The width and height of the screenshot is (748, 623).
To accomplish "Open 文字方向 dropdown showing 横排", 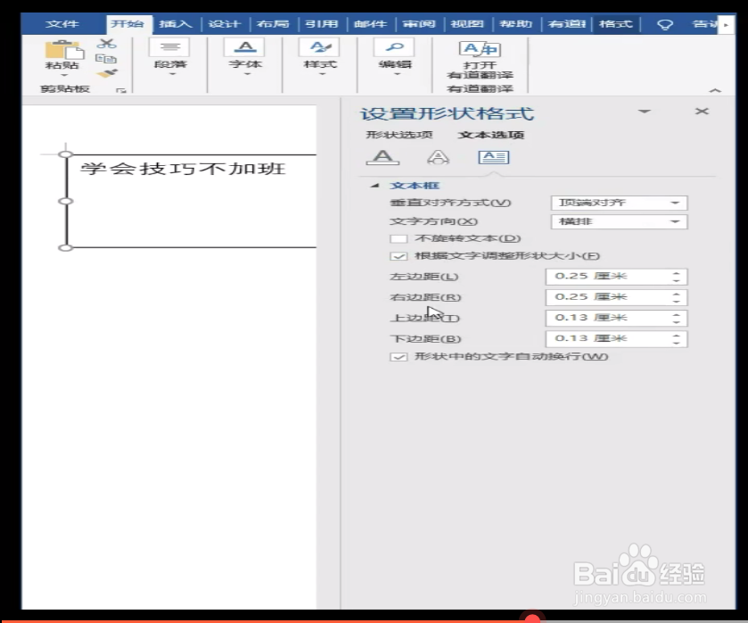I will tap(620, 221).
